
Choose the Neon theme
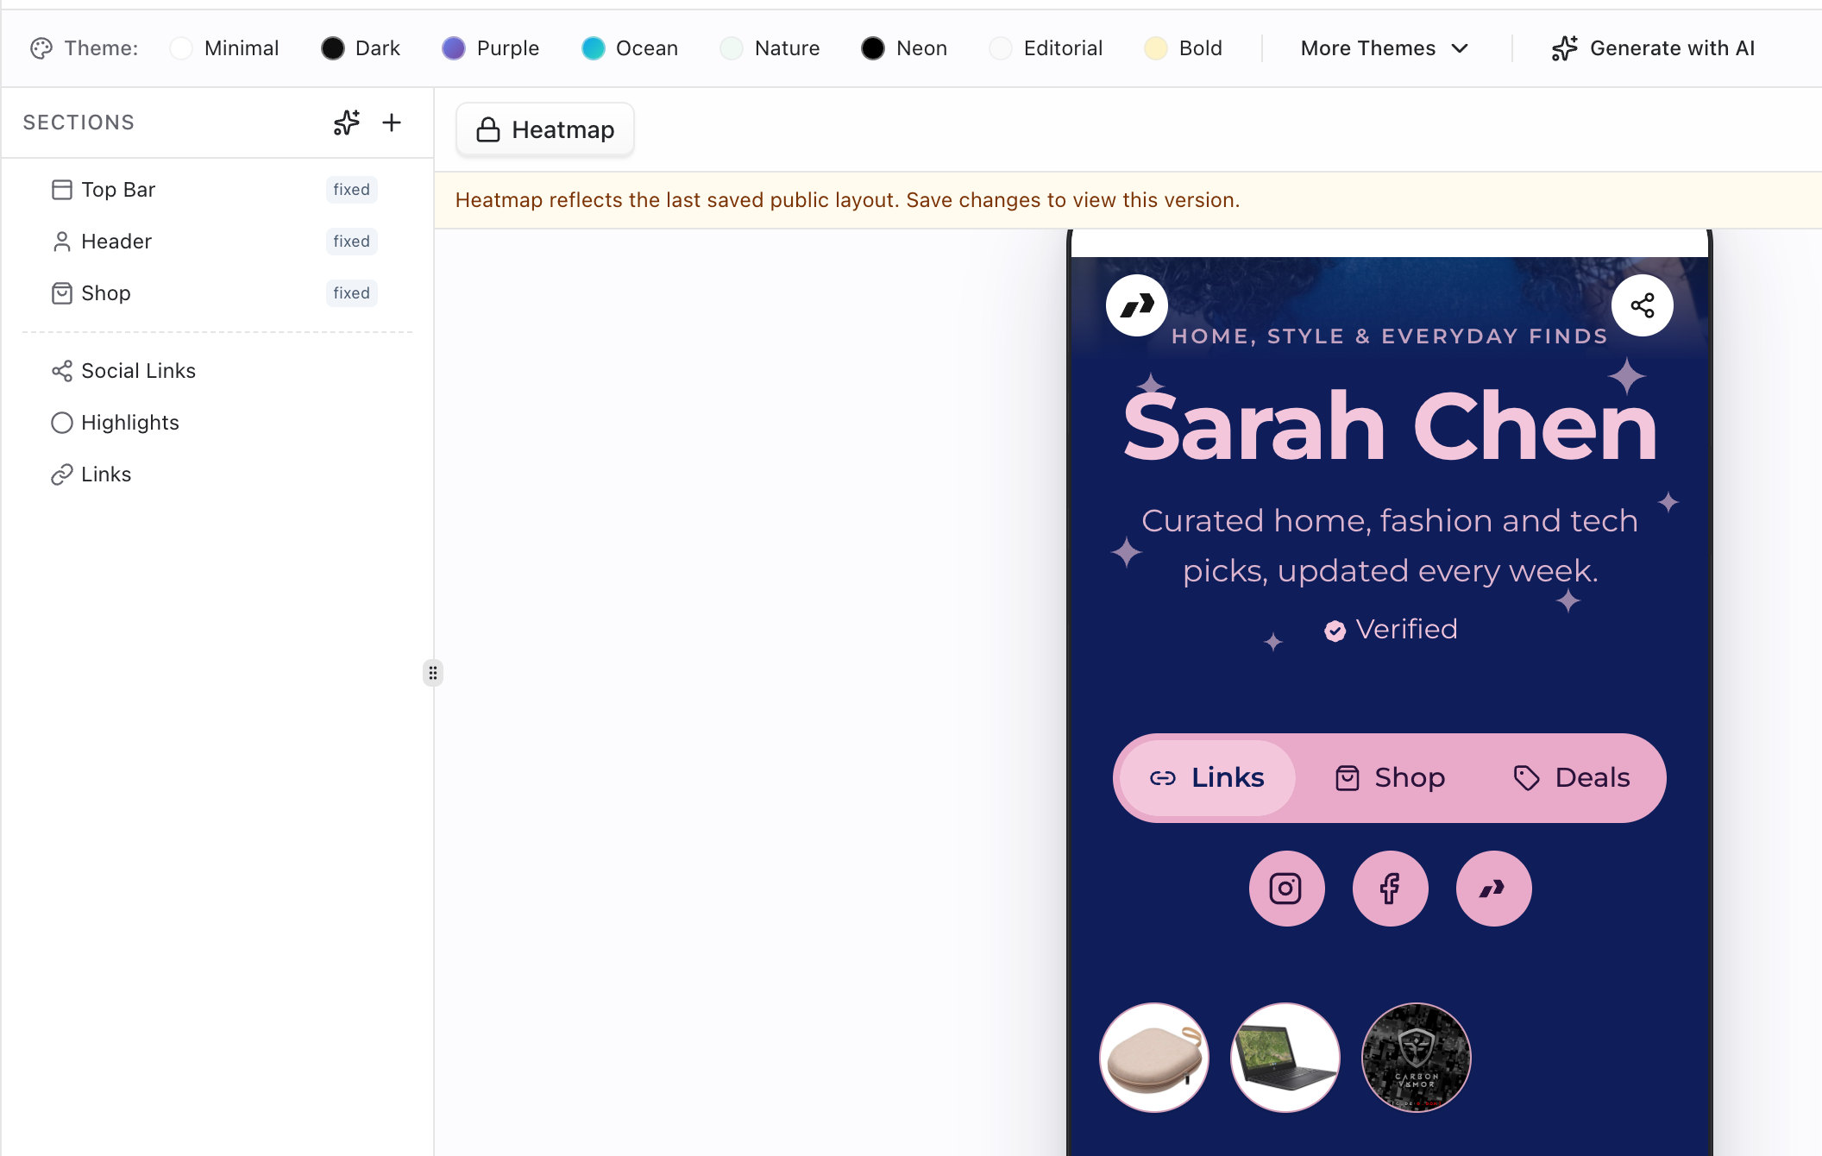tap(904, 48)
